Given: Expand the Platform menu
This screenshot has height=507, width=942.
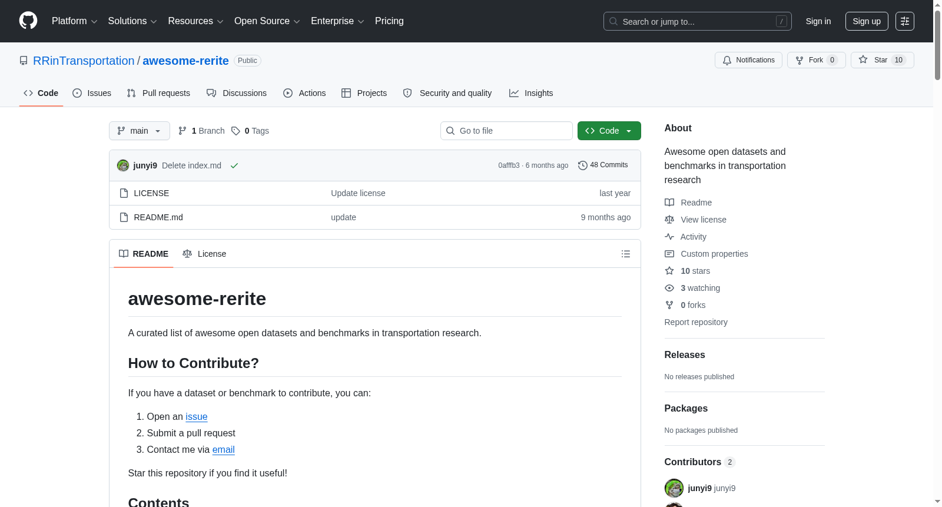Looking at the screenshot, I should [x=75, y=21].
